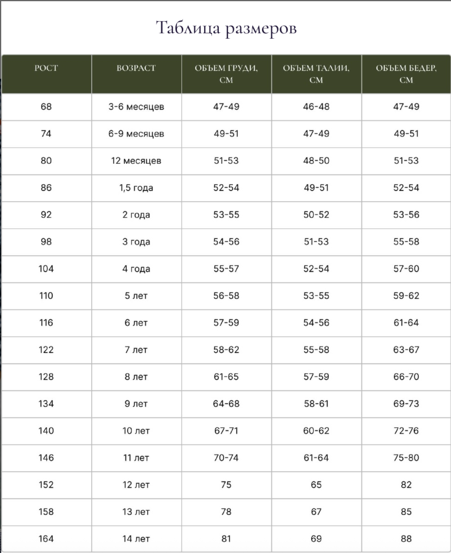Click the 10 лет age cell
This screenshot has width=451, height=553.
[x=136, y=431]
